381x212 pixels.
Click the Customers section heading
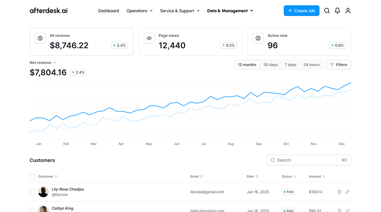click(x=42, y=160)
